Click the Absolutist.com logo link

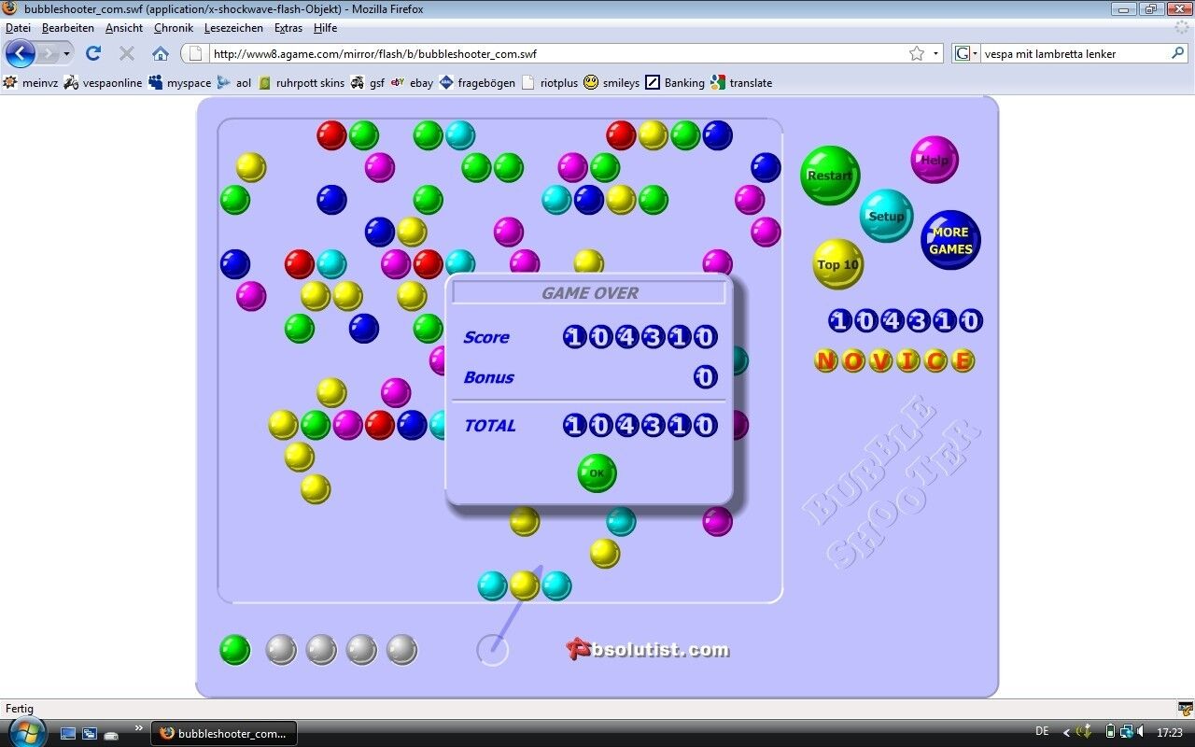coord(648,650)
